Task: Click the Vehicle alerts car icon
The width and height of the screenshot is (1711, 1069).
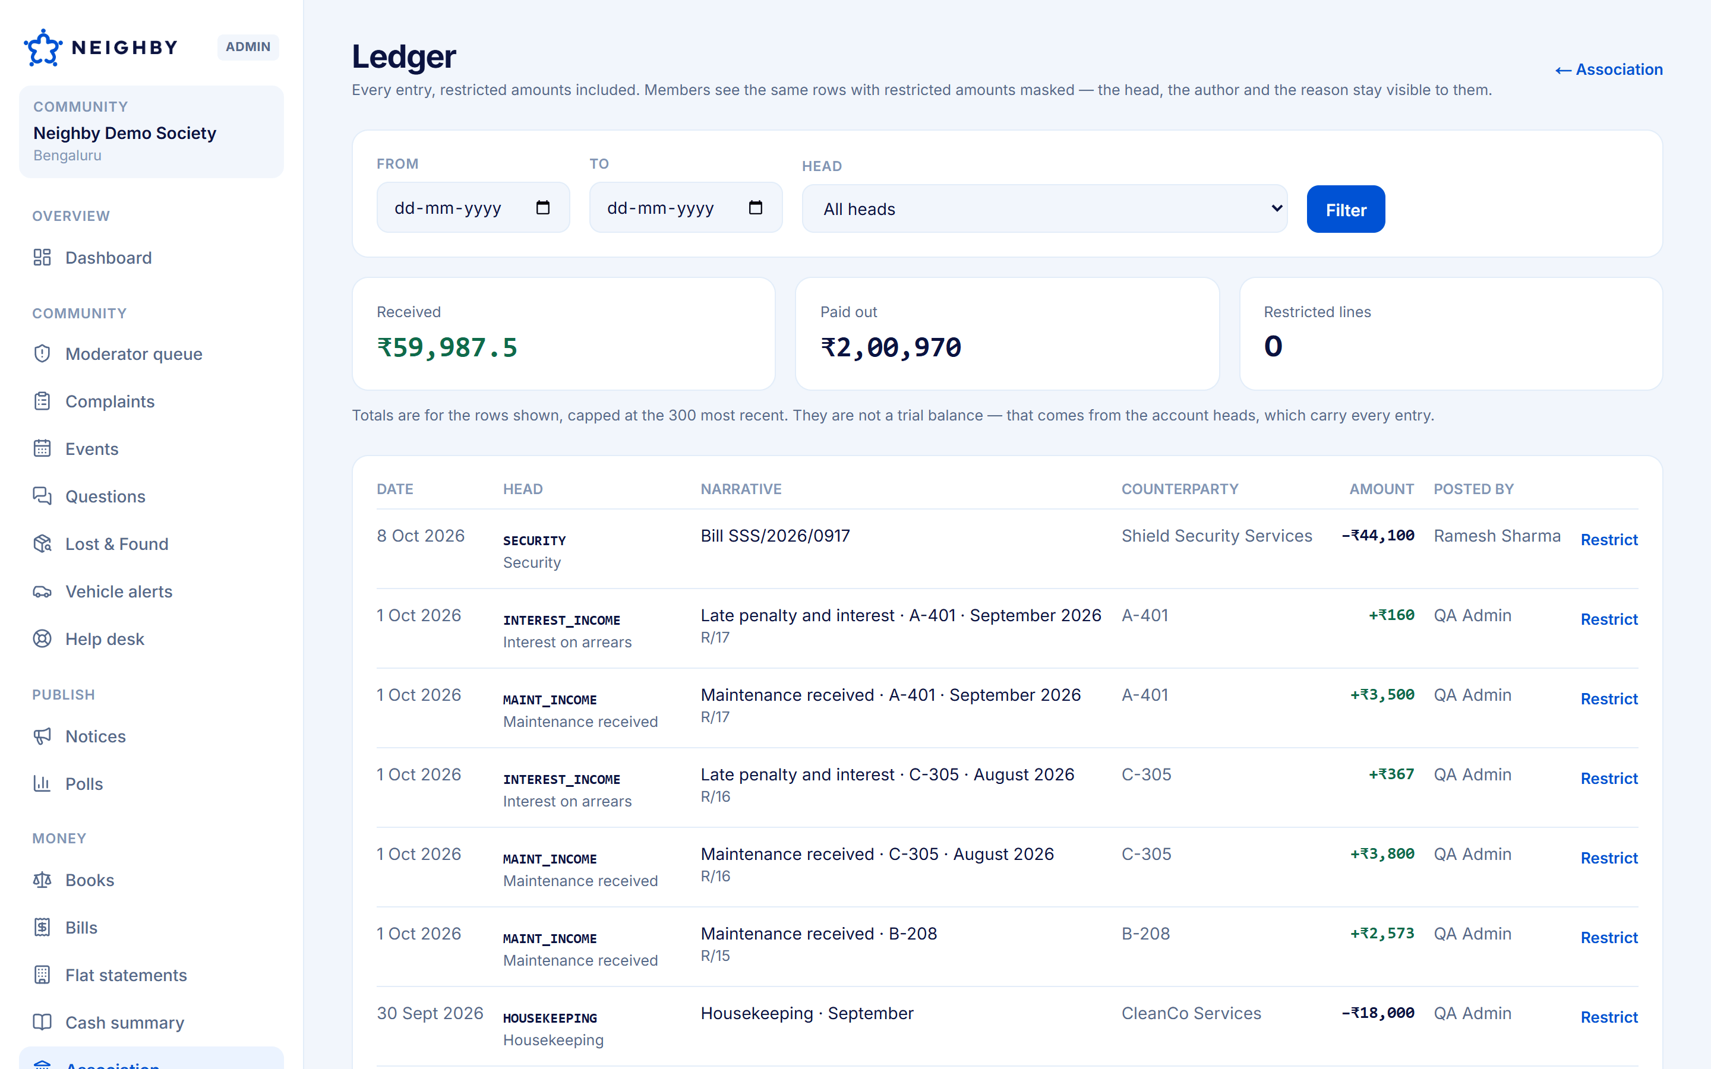Action: 42,591
